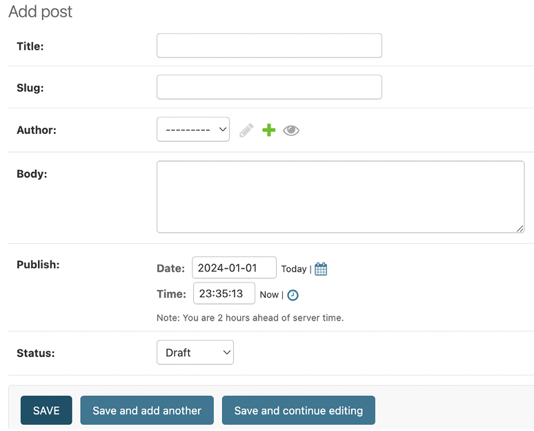Click Save and add another
The width and height of the screenshot is (534, 431).
(x=147, y=410)
